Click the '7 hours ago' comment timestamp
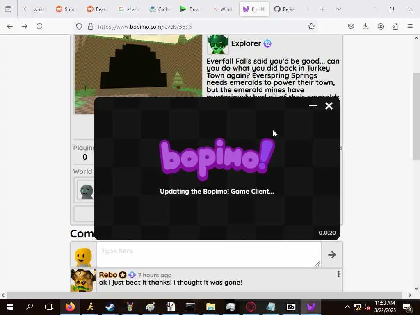 pos(155,275)
